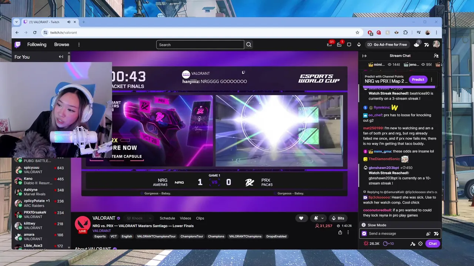474x266 pixels.
Task: Open the Twitch user avatar menu
Action: coord(436,44)
